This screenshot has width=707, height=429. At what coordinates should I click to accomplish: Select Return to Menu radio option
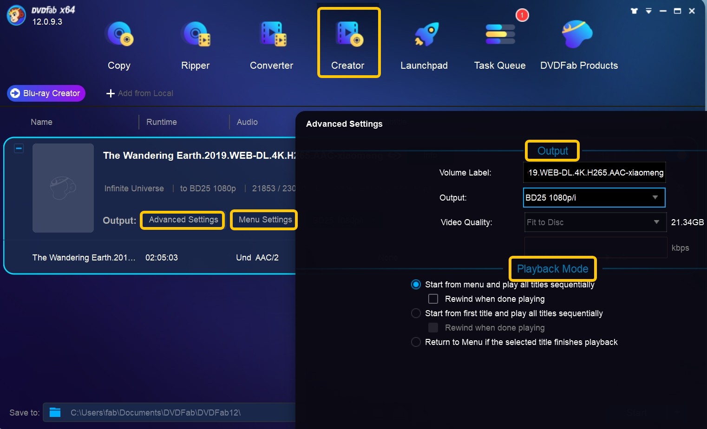click(x=416, y=342)
